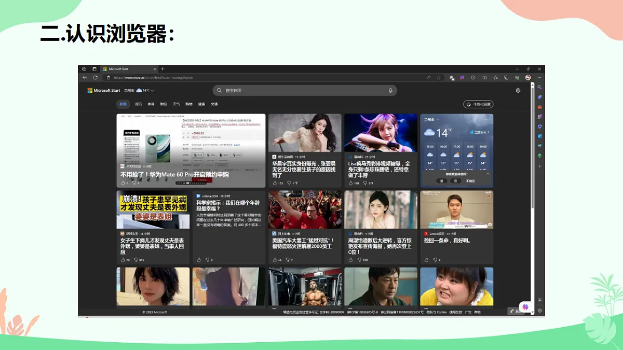
Task: Click the Microsoft Start logo
Action: coord(103,90)
